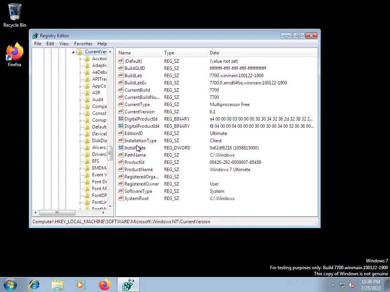Select the (Default) string value icon
This screenshot has height=292, width=390.
pos(121,61)
